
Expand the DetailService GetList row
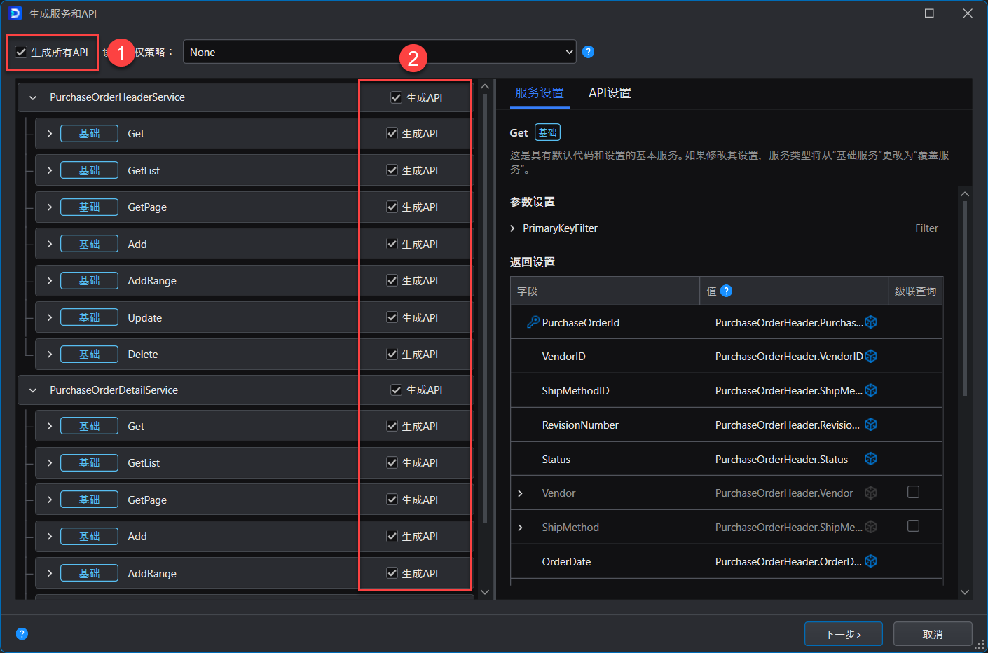[50, 463]
